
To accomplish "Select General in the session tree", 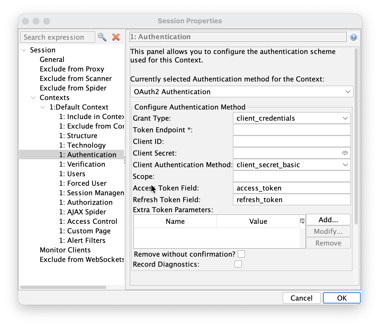I will pyautogui.click(x=52, y=60).
